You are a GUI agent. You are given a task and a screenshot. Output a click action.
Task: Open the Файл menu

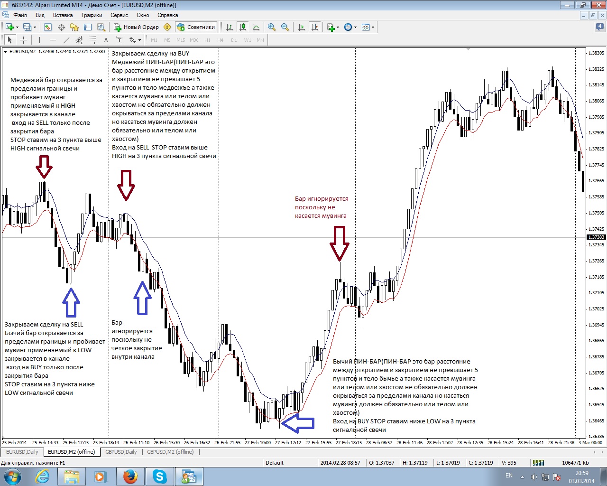20,15
